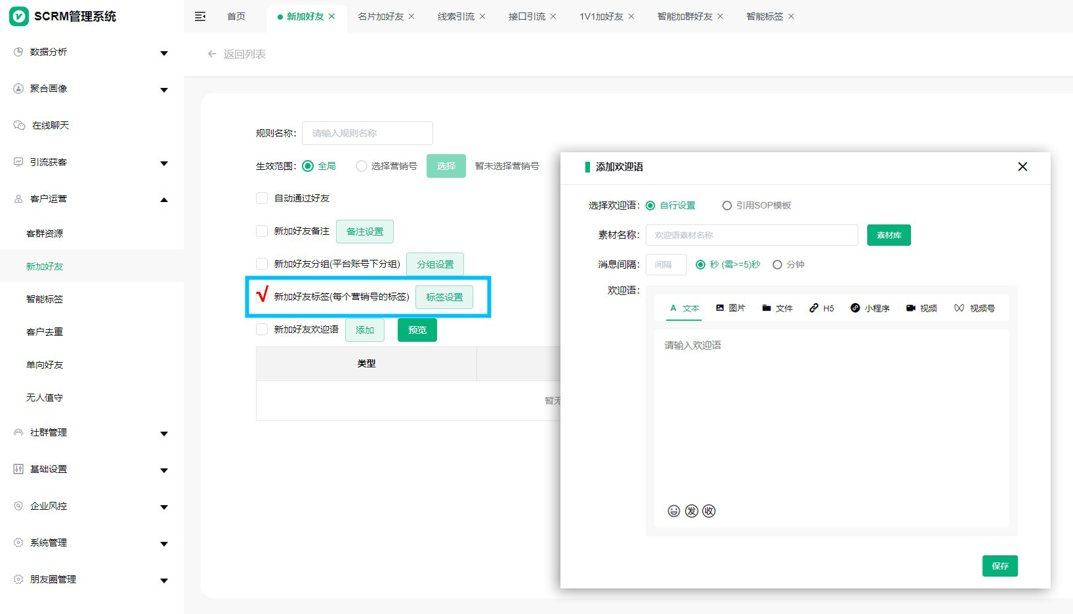Image resolution: width=1073 pixels, height=614 pixels.
Task: Click the 分组设置 button
Action: coord(435,264)
